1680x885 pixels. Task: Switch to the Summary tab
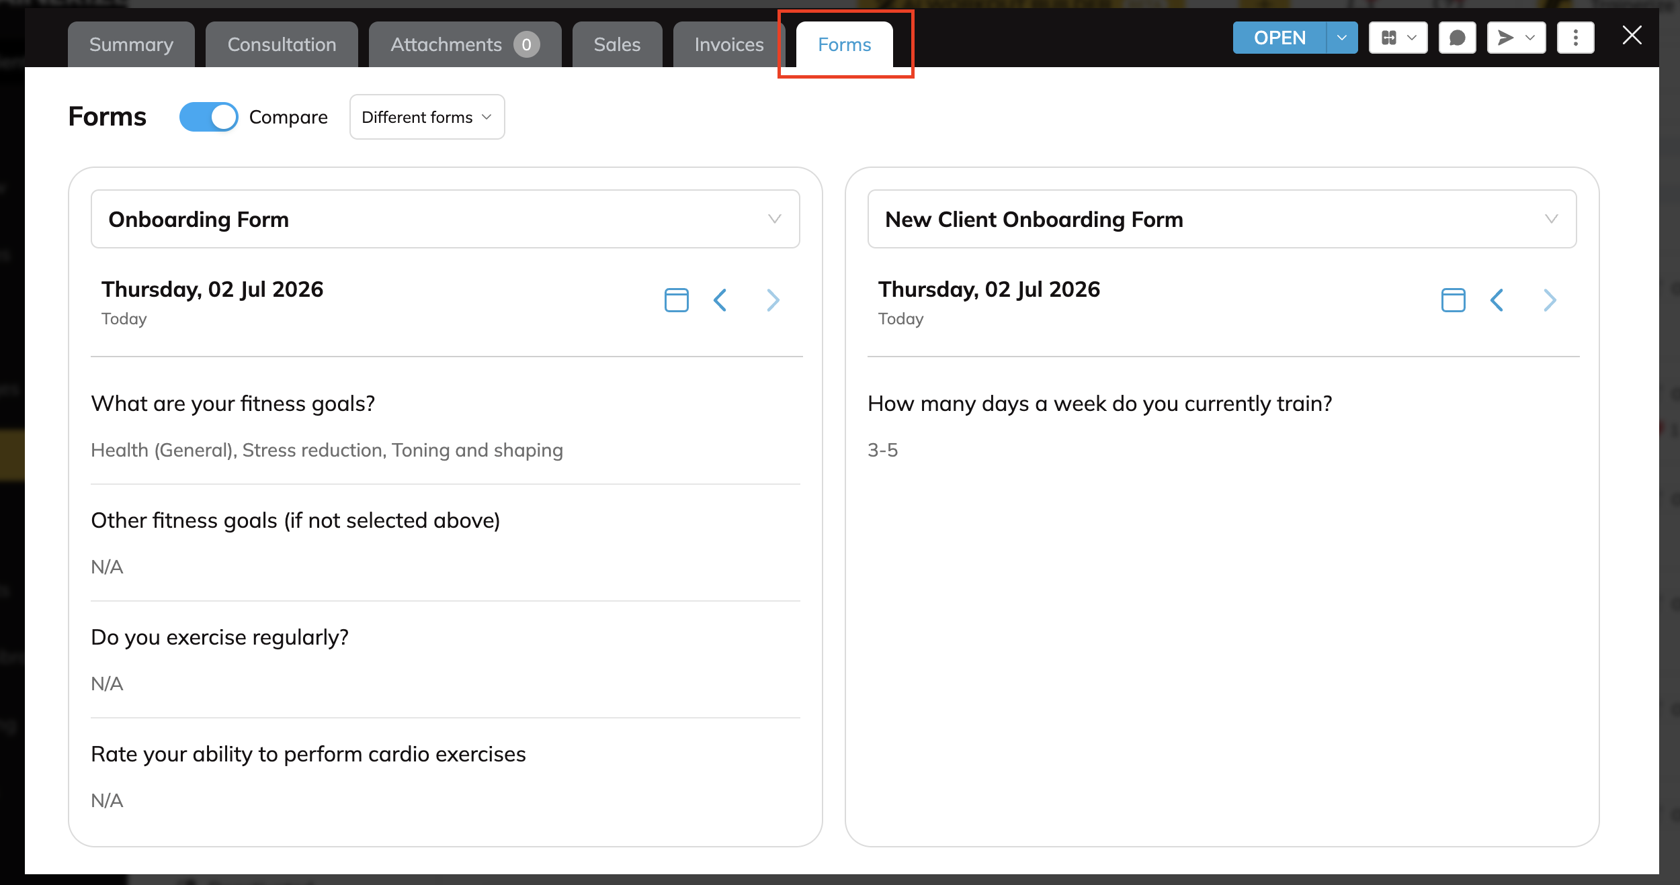(131, 44)
